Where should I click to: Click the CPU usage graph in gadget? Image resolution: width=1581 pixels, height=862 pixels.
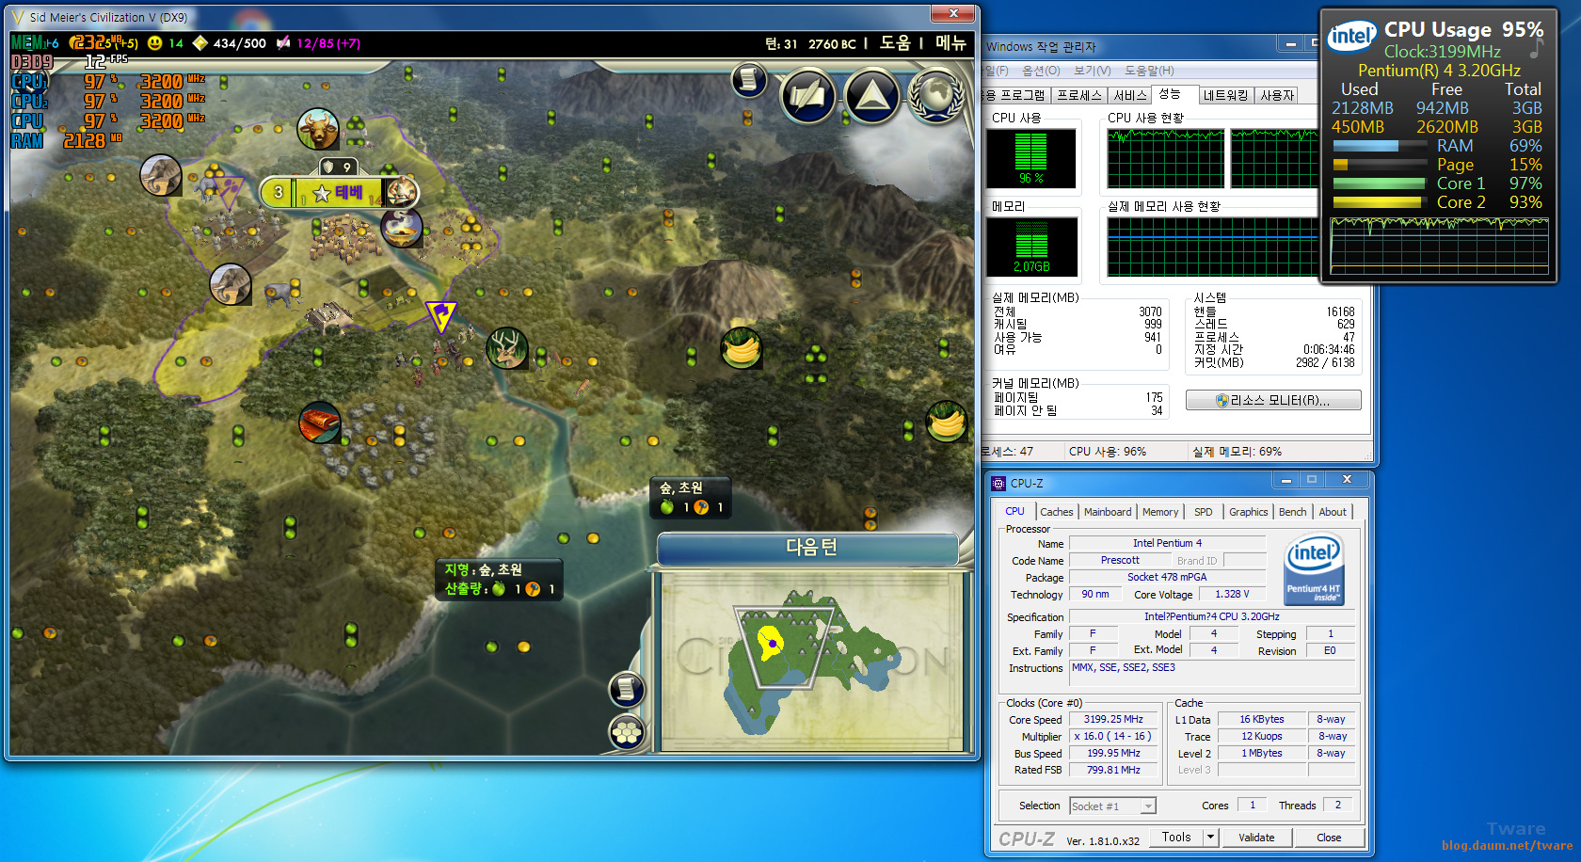1439,246
